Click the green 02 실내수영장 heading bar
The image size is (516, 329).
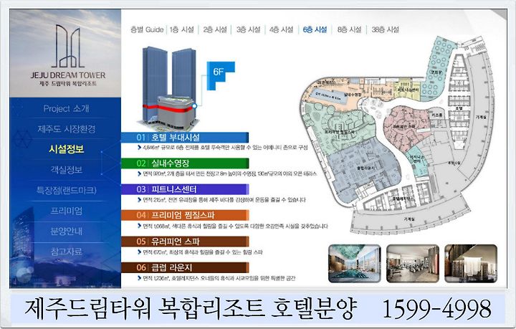click(185, 163)
